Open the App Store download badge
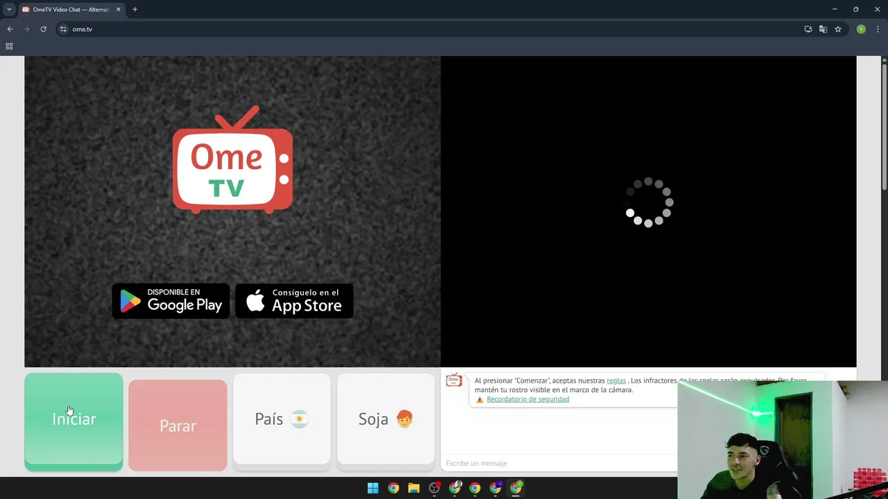The width and height of the screenshot is (888, 499). tap(294, 301)
